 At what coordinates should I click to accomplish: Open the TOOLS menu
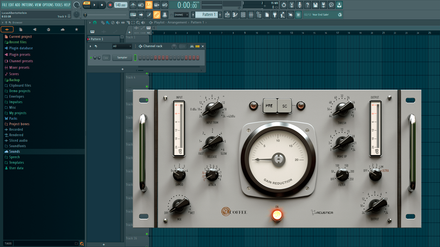59,5
